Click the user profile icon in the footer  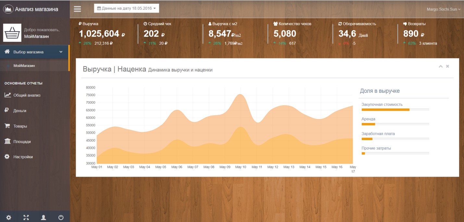[44, 217]
